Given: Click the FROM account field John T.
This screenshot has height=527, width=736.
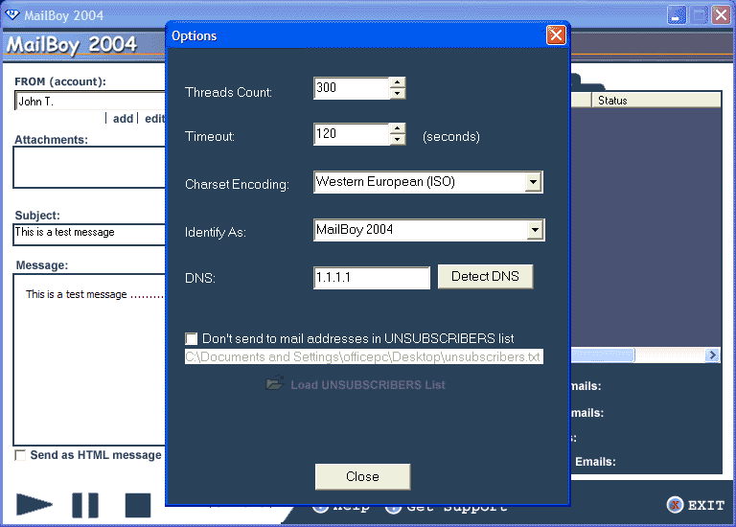Looking at the screenshot, I should [90, 102].
